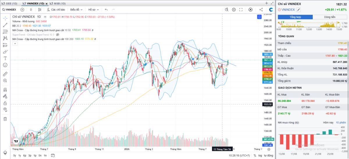Toggle hide all drawings eye icon
This screenshot has width=349, height=159.
[x=5, y=110]
